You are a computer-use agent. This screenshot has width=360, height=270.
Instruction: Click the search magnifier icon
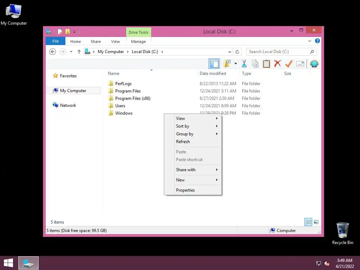point(312,52)
